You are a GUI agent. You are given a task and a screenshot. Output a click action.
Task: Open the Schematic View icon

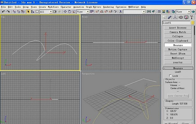coord(164,12)
